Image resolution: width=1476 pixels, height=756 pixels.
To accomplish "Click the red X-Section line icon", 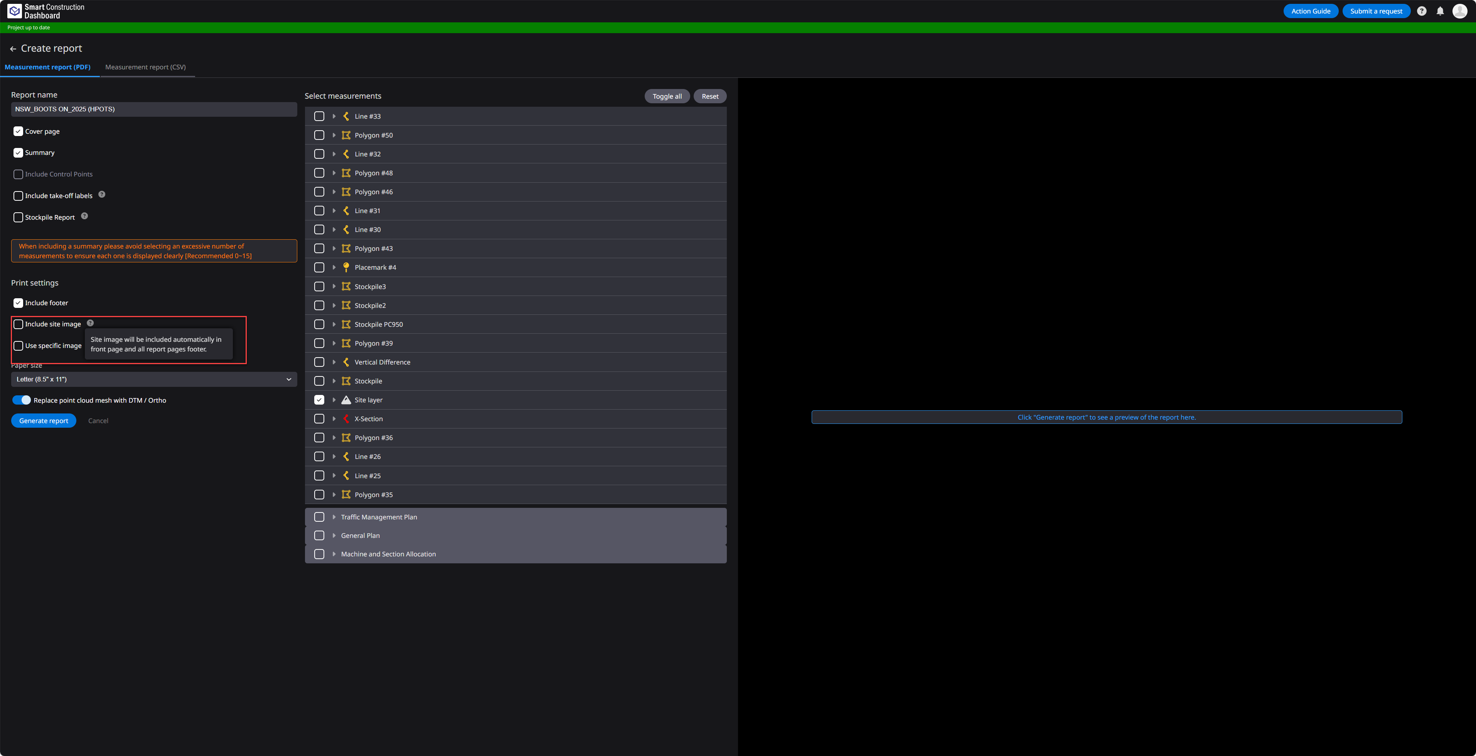I will 346,419.
